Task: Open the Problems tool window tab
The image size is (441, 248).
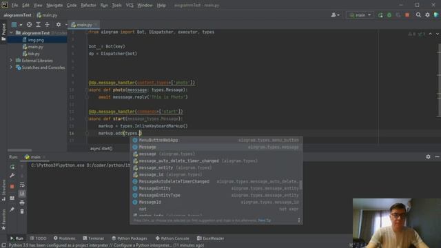Action: coord(64,238)
